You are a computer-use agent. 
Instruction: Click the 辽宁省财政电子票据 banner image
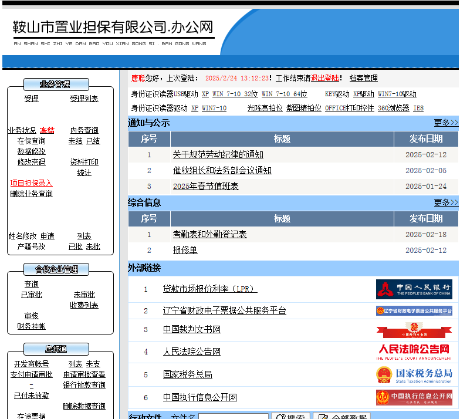414,311
